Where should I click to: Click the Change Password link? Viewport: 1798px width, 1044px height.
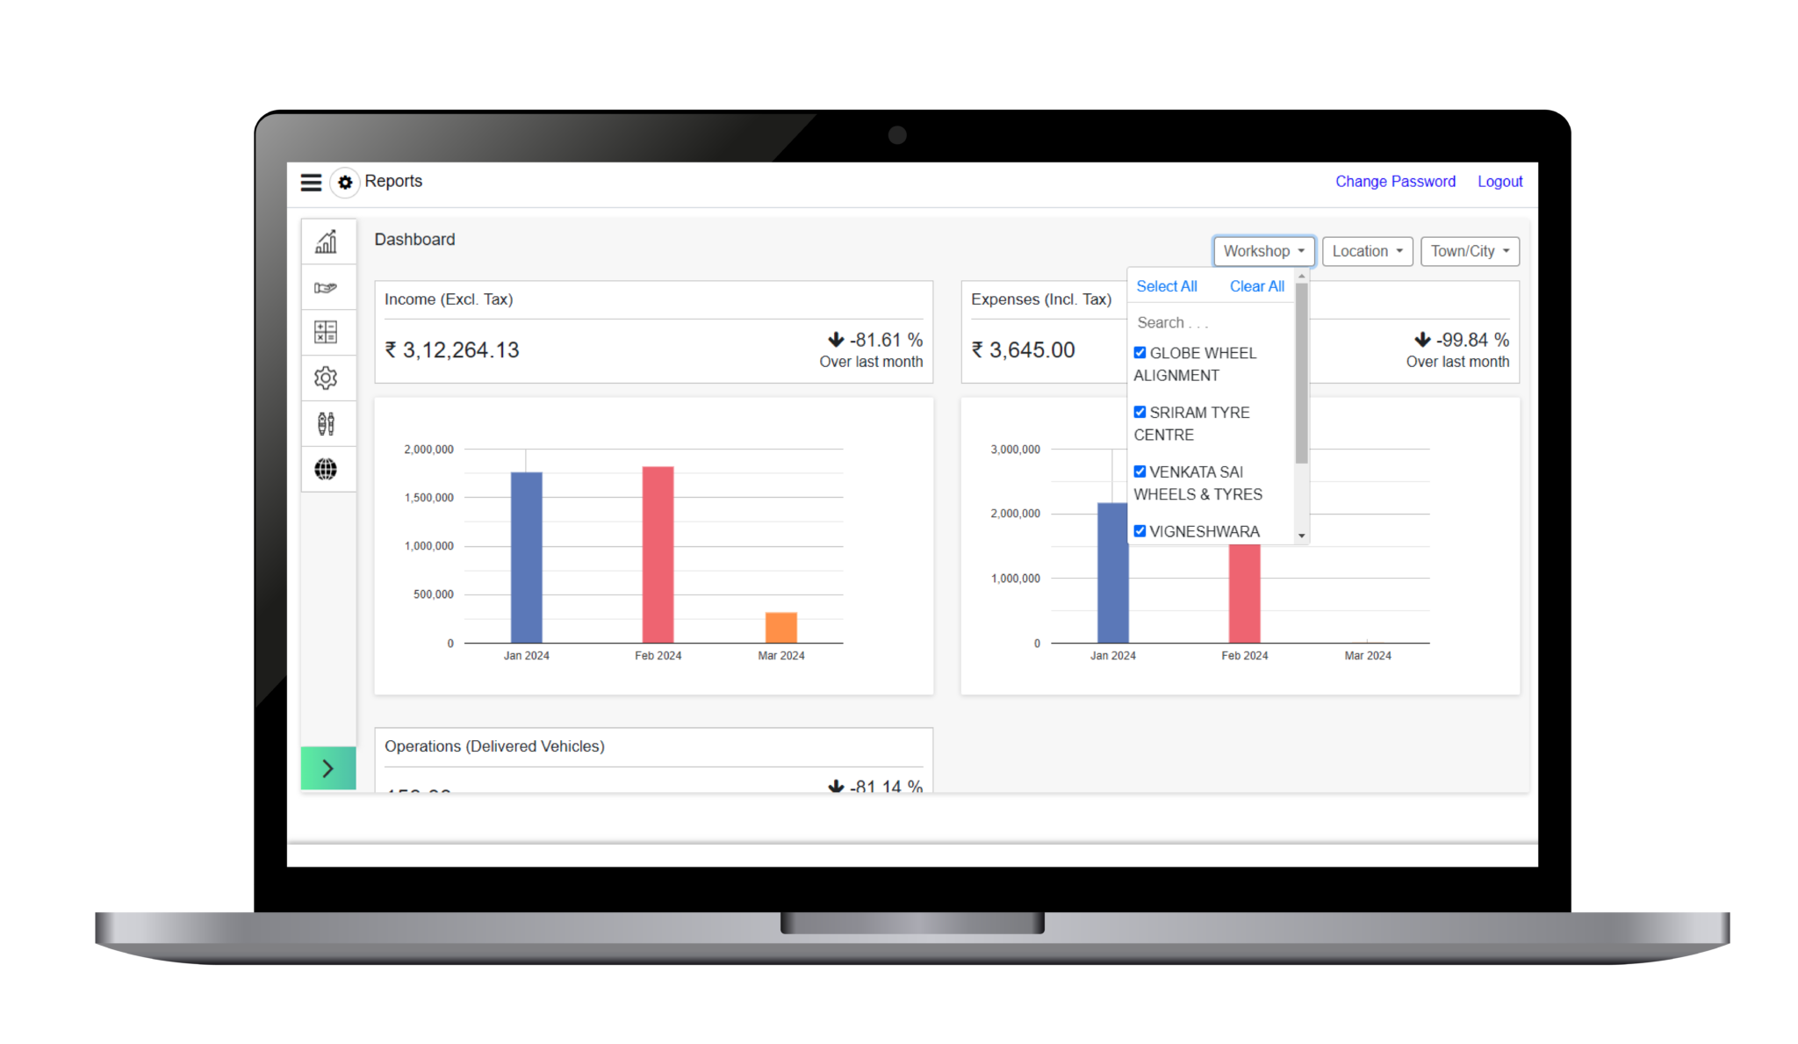coord(1395,180)
